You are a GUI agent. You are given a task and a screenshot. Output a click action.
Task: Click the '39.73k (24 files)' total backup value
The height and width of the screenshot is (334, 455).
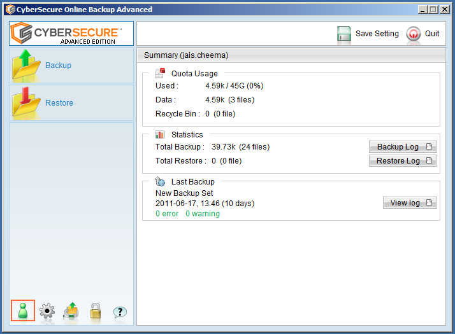coord(240,147)
